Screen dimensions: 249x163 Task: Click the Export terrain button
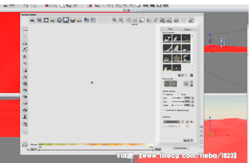180,148
